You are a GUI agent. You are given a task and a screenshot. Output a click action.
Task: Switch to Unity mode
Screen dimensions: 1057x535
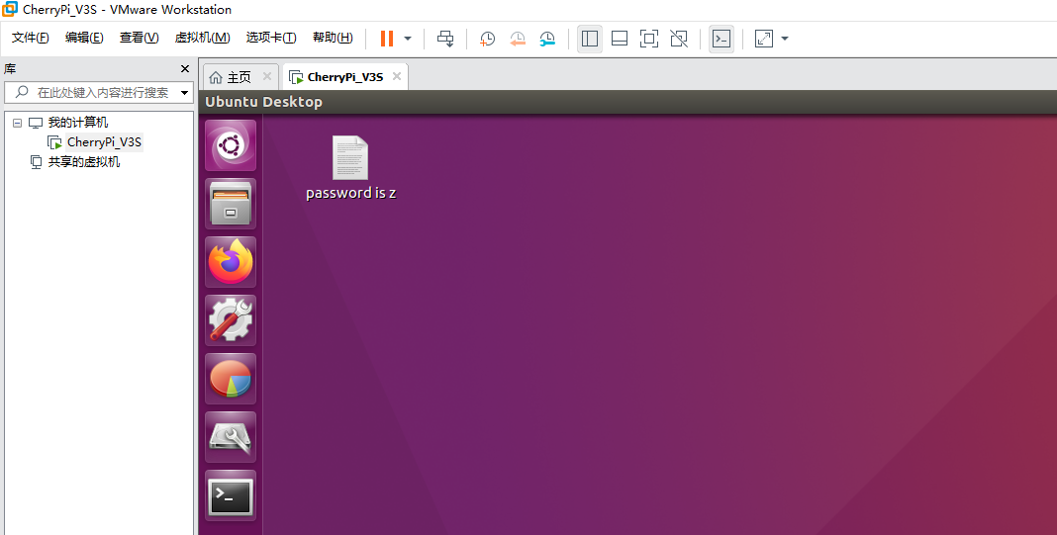679,39
